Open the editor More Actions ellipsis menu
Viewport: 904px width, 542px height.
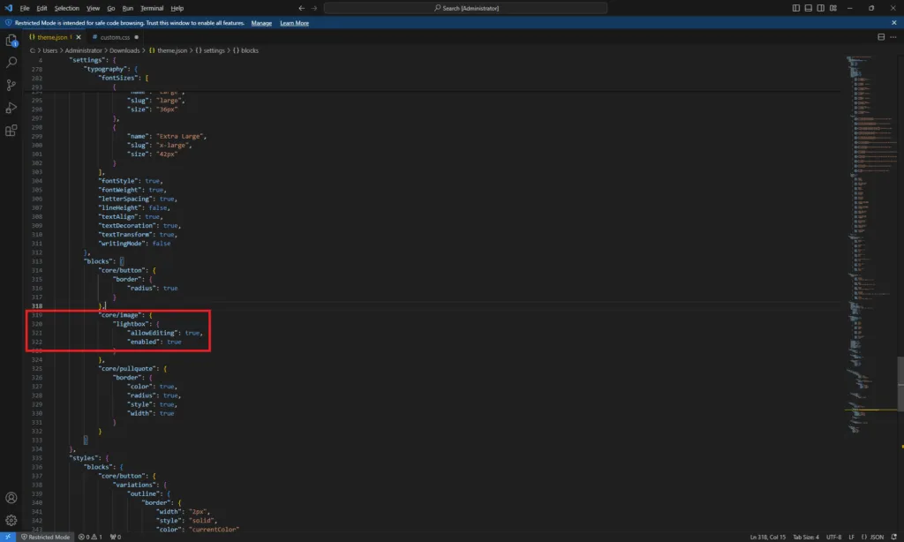tap(893, 37)
